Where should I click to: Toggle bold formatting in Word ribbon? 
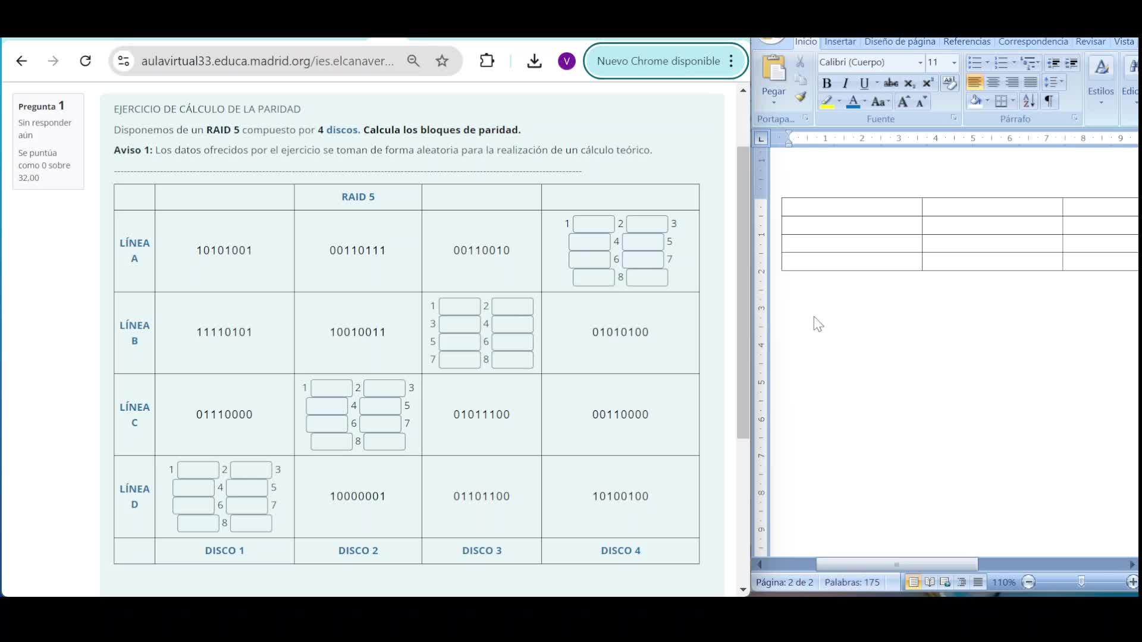click(826, 83)
